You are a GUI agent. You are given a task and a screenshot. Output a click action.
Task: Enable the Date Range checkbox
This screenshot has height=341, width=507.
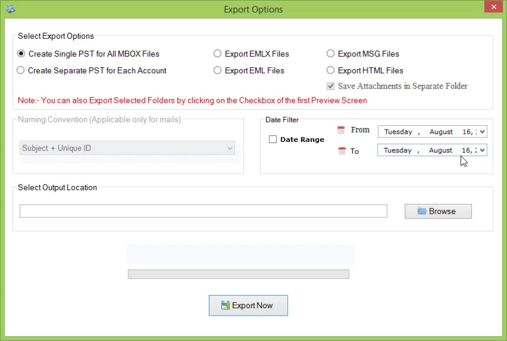pos(273,139)
